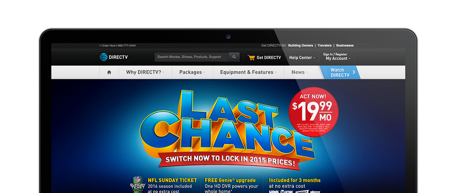459x193 pixels.
Task: Select the Watch DIRECTV tab
Action: tap(340, 72)
